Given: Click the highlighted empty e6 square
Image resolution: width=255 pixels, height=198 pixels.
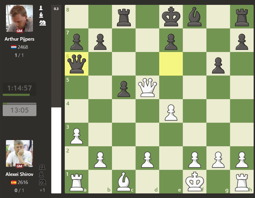Looking at the screenshot, I should click(x=171, y=64).
